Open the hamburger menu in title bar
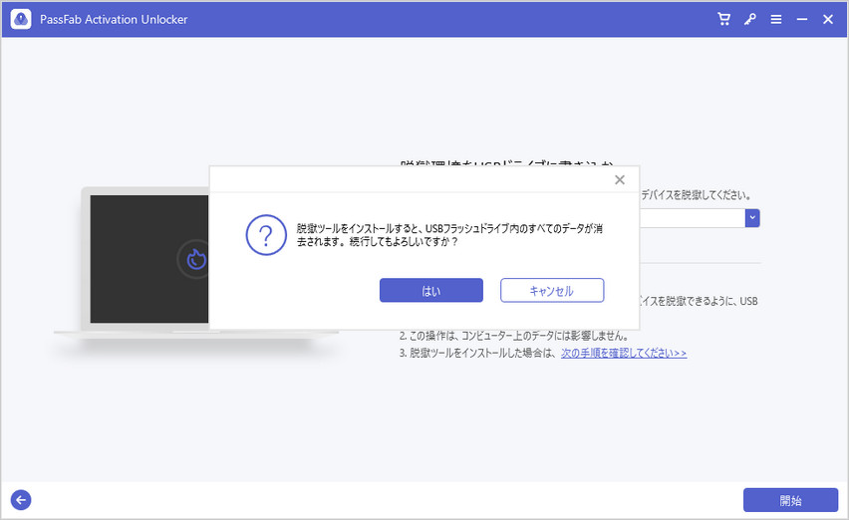849x520 pixels. coord(776,20)
